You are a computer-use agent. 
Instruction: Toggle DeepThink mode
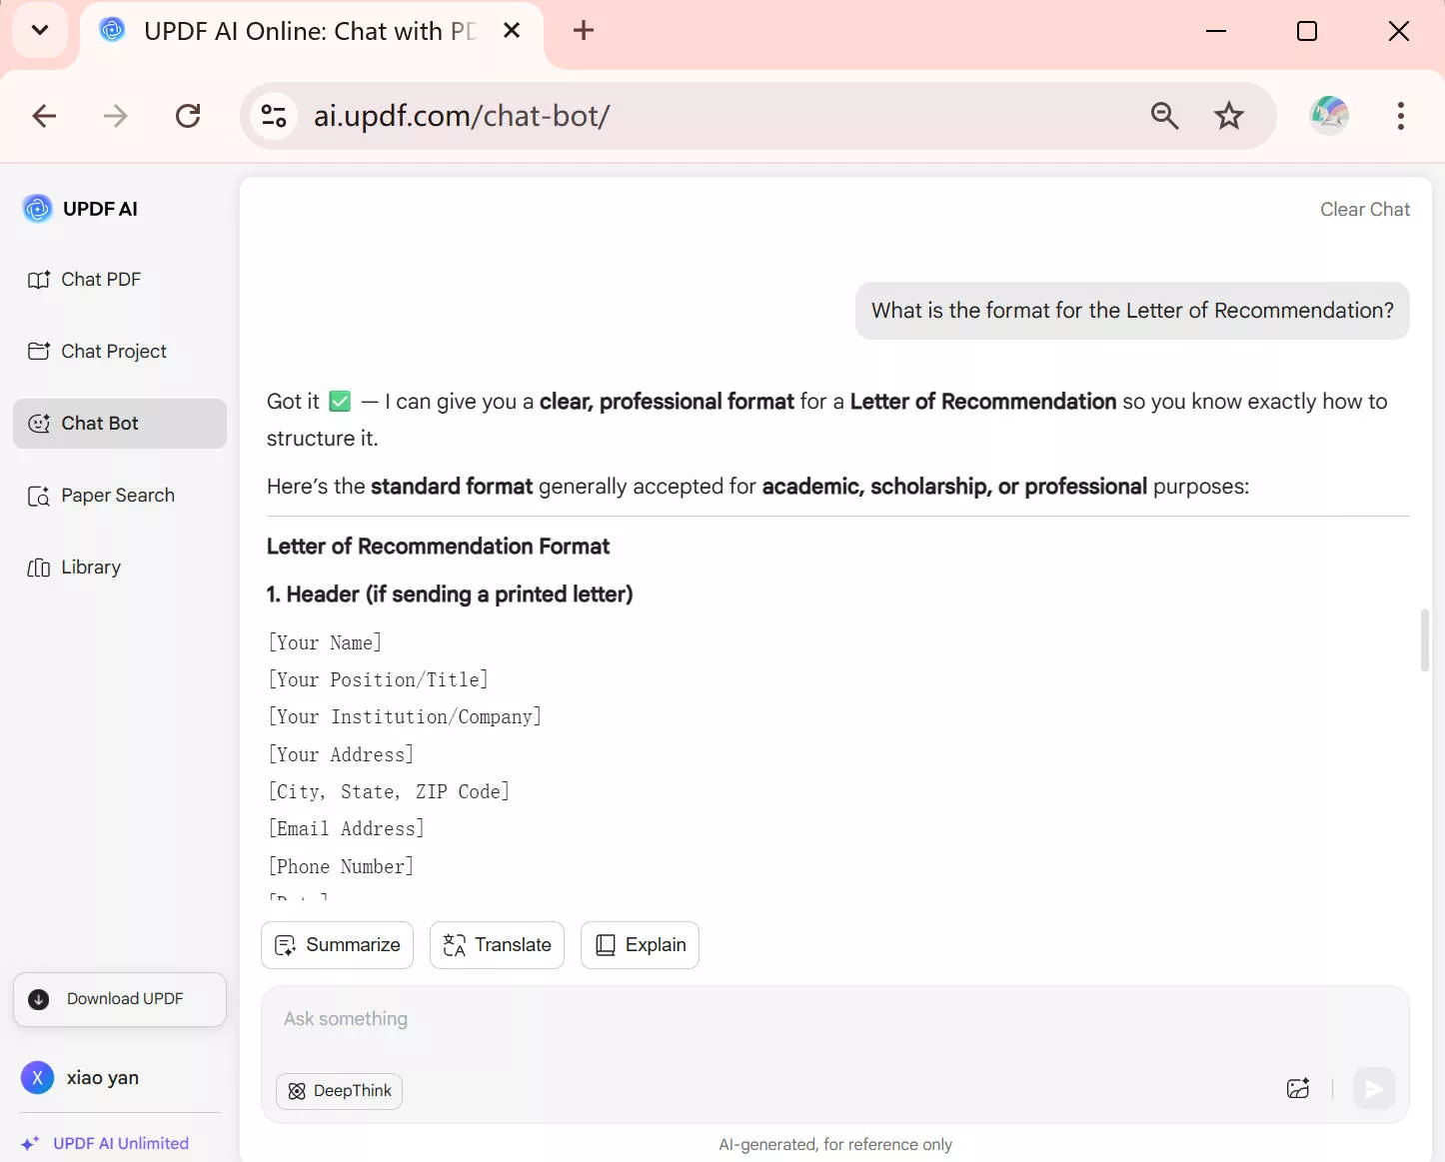point(339,1091)
